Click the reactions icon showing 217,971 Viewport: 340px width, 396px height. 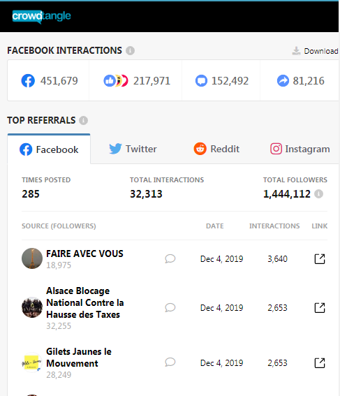(116, 81)
